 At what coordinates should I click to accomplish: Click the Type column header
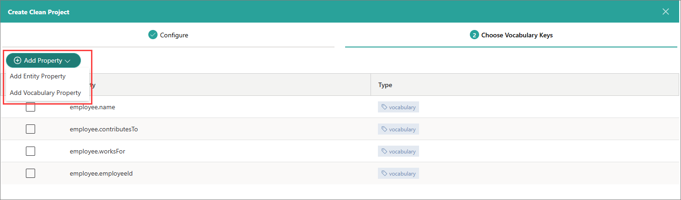click(x=385, y=85)
